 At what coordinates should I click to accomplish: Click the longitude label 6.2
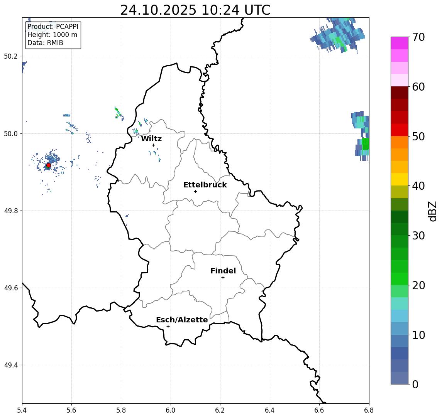tap(220, 410)
